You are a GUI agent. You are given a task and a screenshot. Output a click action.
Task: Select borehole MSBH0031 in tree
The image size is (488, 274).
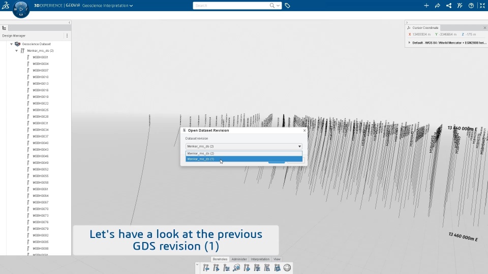tap(41, 123)
